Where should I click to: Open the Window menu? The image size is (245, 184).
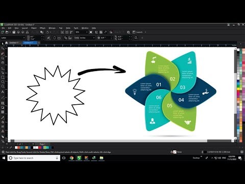click(x=85, y=28)
